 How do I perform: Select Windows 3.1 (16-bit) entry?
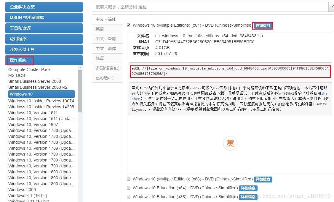coord(28,195)
